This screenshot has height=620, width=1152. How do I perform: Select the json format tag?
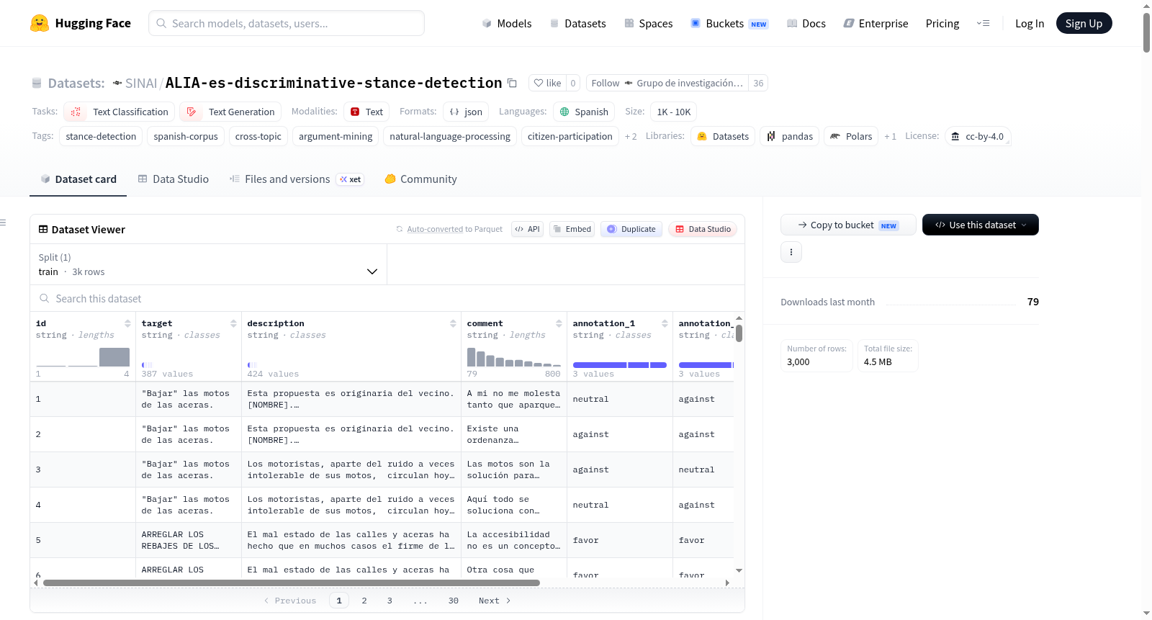pyautogui.click(x=466, y=112)
